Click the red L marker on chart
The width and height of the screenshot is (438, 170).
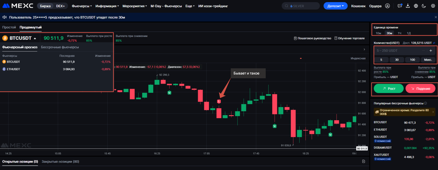[219, 102]
